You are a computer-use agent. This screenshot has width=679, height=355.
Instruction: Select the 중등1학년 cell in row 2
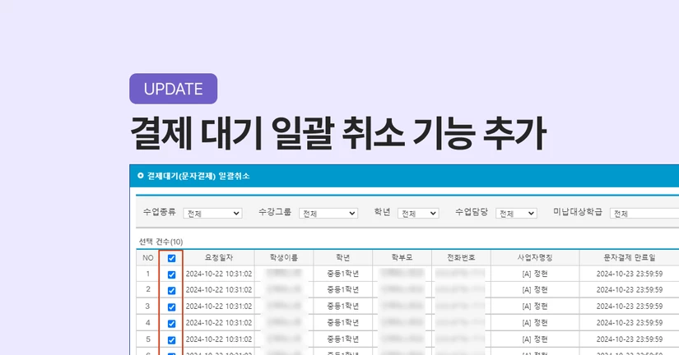pos(342,290)
